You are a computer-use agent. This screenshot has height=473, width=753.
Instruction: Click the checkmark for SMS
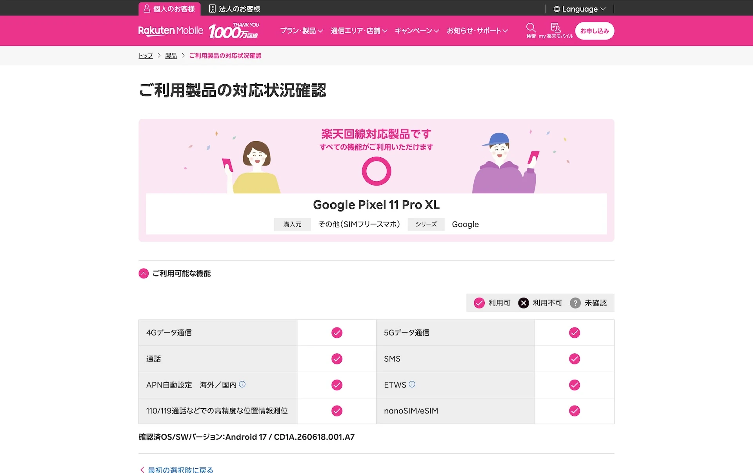[x=575, y=359]
